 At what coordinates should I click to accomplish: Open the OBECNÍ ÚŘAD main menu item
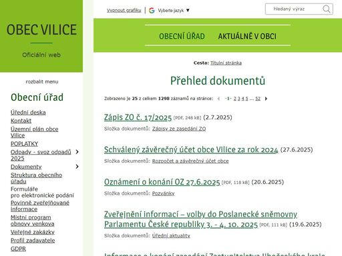point(182,36)
